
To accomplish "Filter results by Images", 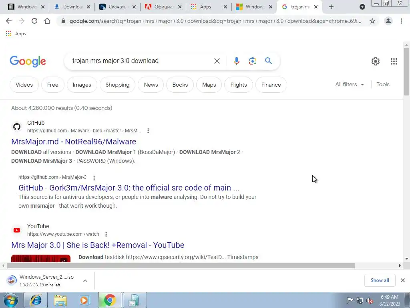I will coord(82,85).
